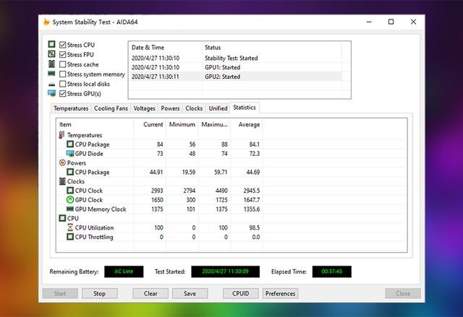Click the Test Started timestamp display

pyautogui.click(x=225, y=272)
